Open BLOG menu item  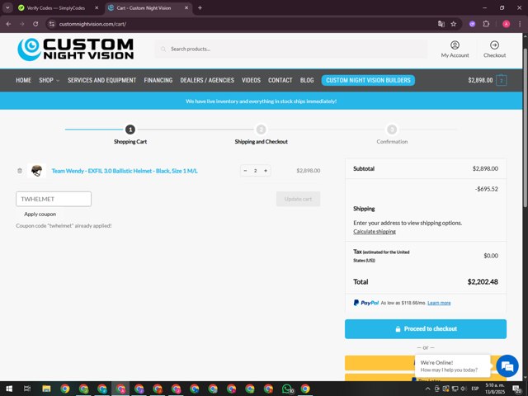click(x=307, y=80)
